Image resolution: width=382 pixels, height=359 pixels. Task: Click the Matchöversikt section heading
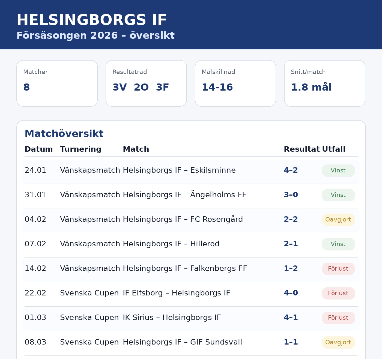(x=64, y=134)
